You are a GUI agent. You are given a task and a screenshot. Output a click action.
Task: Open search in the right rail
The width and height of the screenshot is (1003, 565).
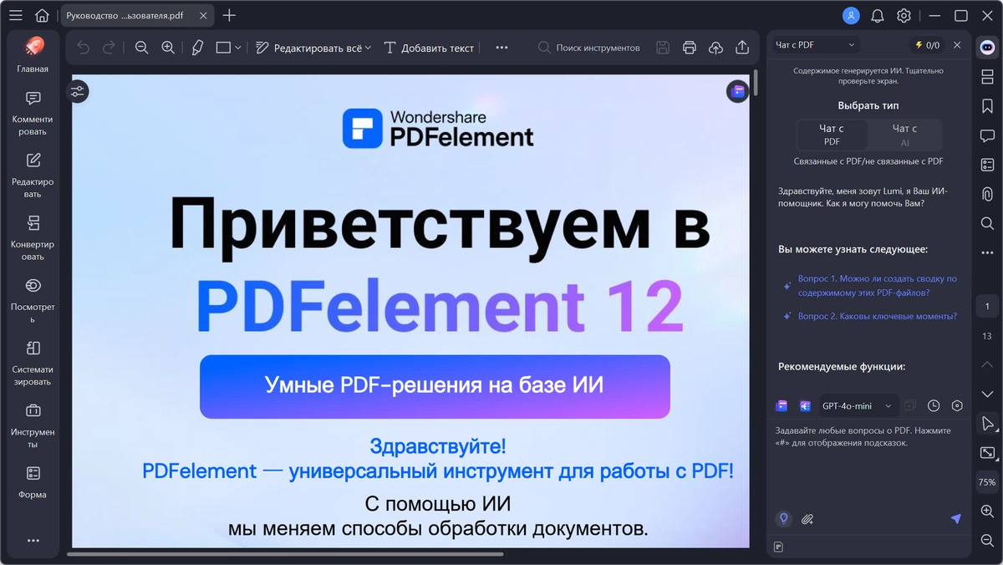click(987, 223)
